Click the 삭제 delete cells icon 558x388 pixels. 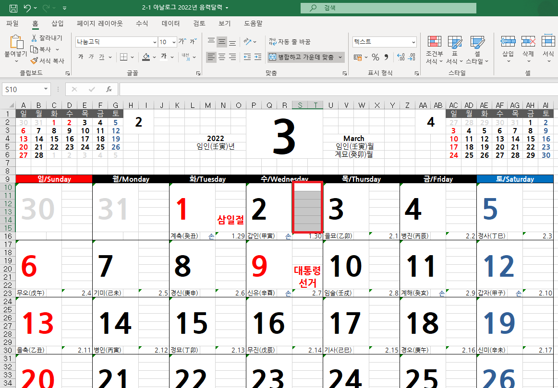click(528, 42)
